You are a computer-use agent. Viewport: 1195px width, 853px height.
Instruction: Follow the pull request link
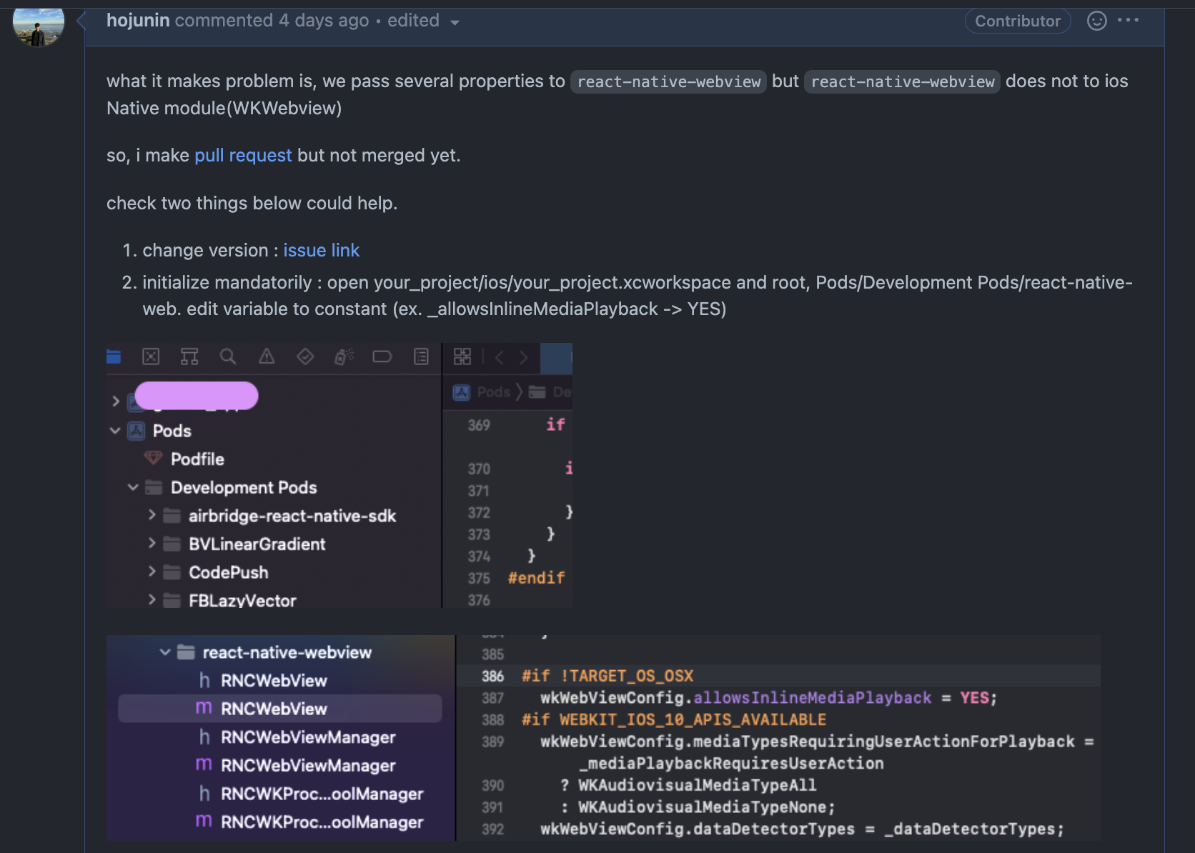click(243, 155)
